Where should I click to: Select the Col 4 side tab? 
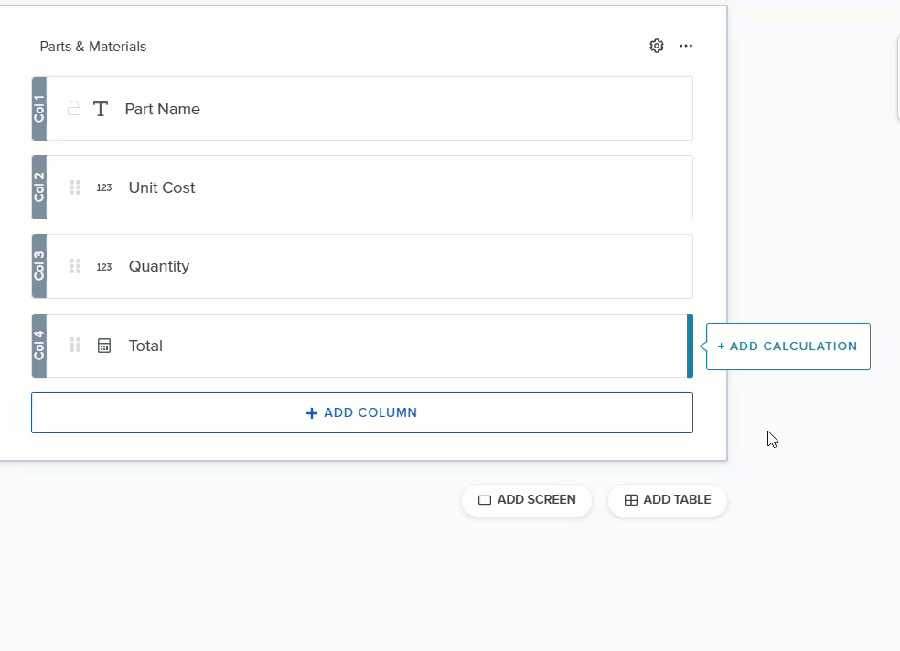tap(39, 346)
